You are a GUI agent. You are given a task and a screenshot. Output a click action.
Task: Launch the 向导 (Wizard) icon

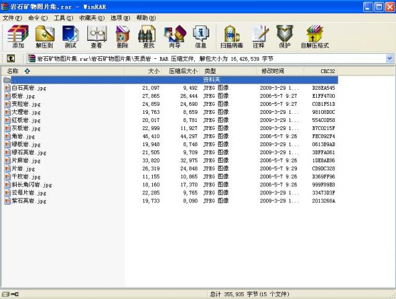(174, 37)
